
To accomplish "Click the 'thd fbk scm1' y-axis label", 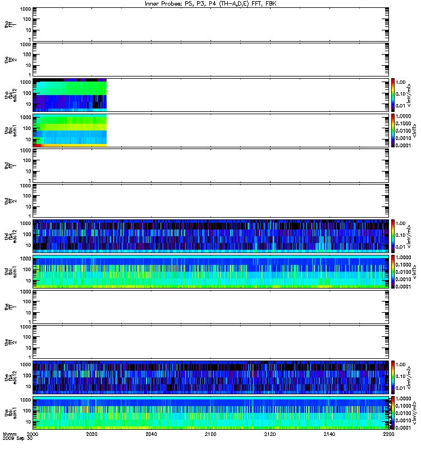I will (x=11, y=272).
